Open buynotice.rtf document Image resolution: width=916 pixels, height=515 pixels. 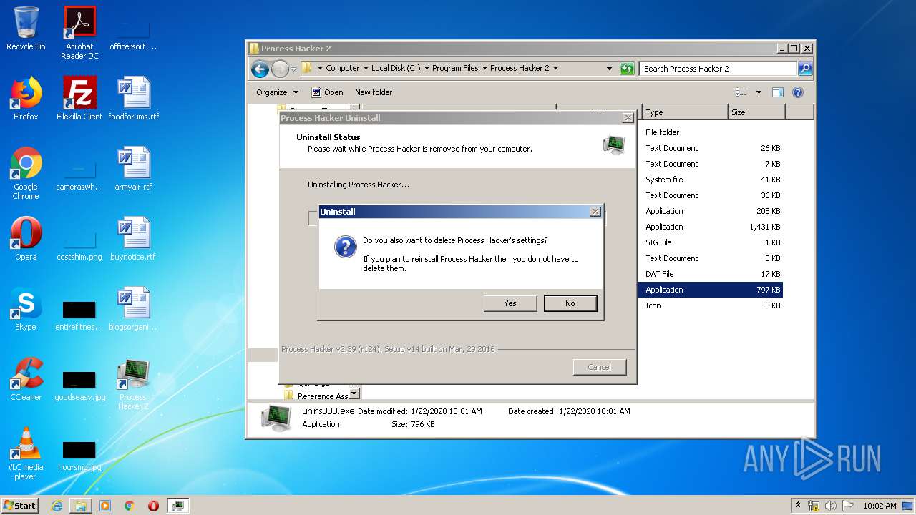click(134, 240)
